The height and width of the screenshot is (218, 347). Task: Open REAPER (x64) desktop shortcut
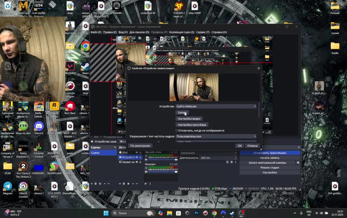[x=54, y=168]
